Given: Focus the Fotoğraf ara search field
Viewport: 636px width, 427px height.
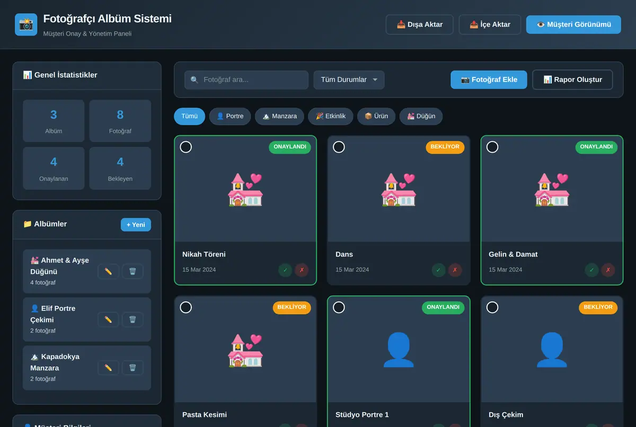Looking at the screenshot, I should point(246,80).
